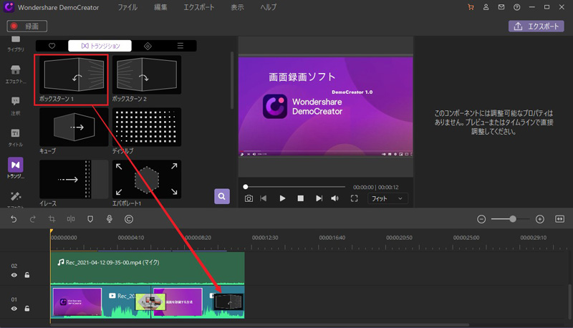The image size is (573, 328).
Task: Click the 録画 record button
Action: [x=27, y=26]
